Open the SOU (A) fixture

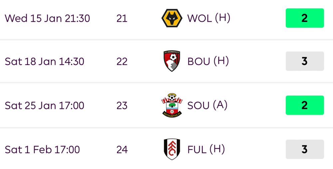pos(207,105)
